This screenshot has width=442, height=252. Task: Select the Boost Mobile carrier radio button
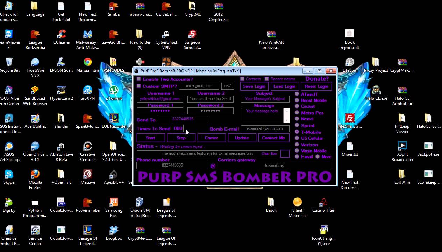click(297, 100)
